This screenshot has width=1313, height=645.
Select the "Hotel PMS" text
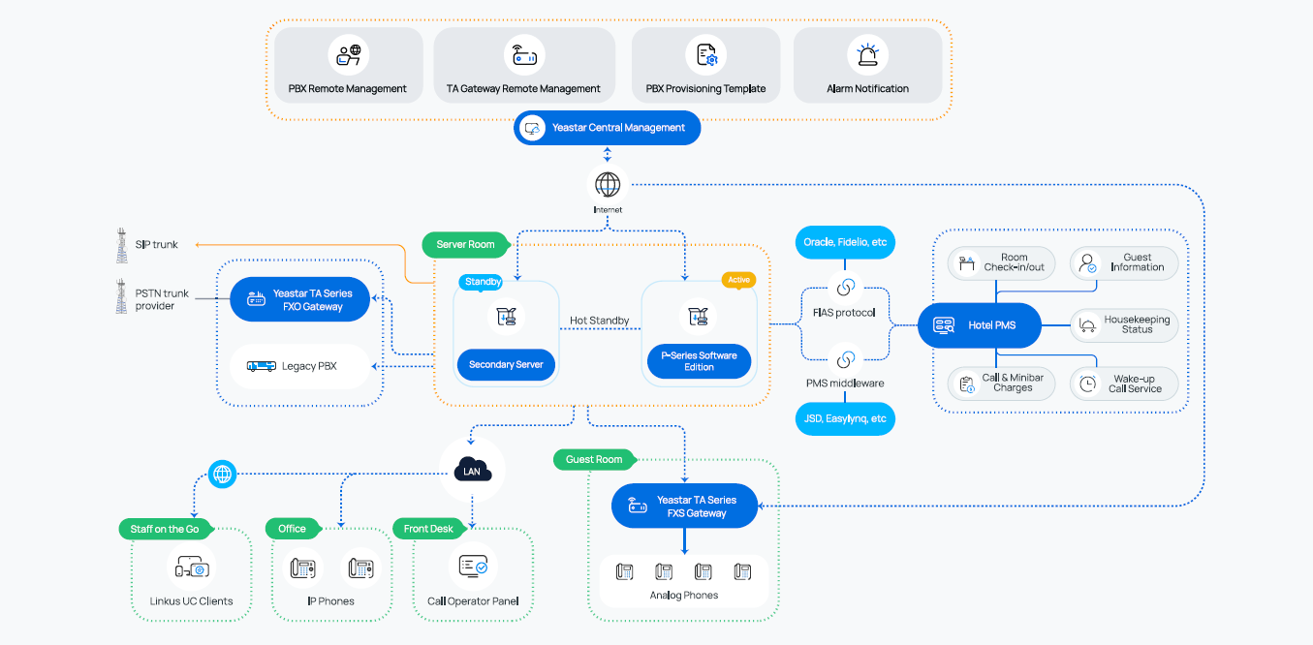(x=992, y=325)
